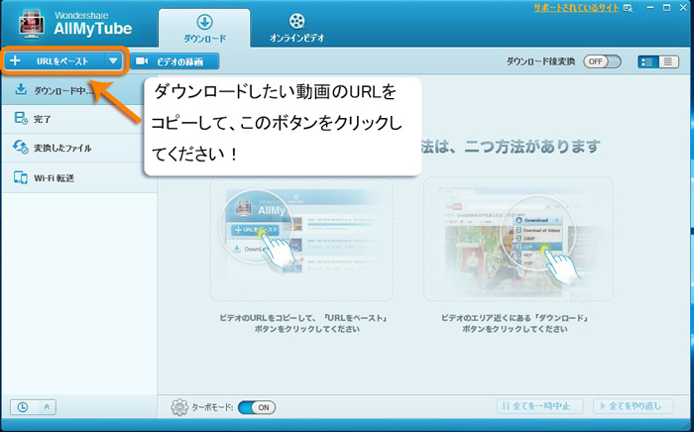Select 完了 in the sidebar
Image resolution: width=694 pixels, height=432 pixels.
point(78,119)
